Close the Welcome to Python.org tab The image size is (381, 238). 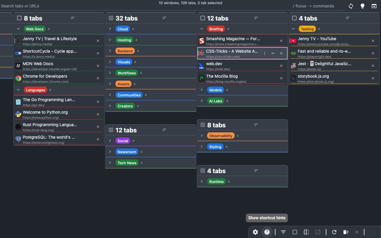98,114
